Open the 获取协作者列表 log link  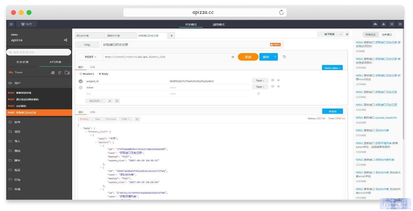point(384,160)
